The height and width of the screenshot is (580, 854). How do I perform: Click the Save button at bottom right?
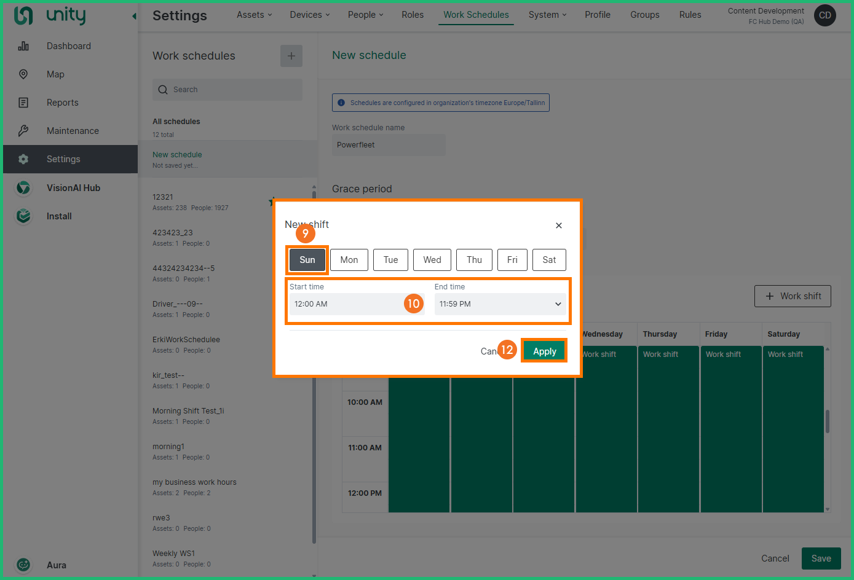[821, 558]
